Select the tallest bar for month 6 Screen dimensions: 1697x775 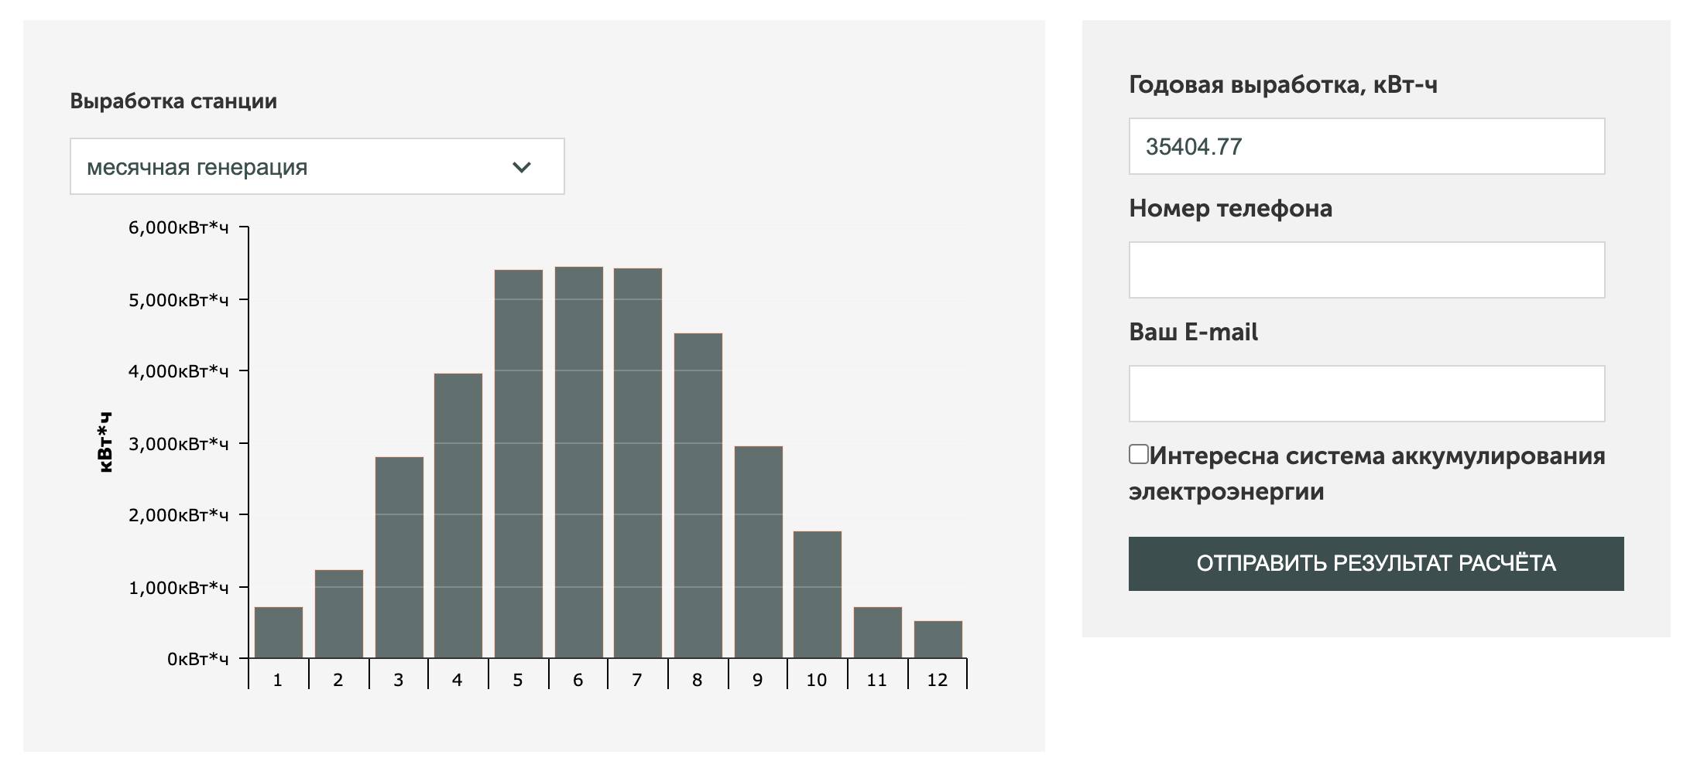pos(579,463)
